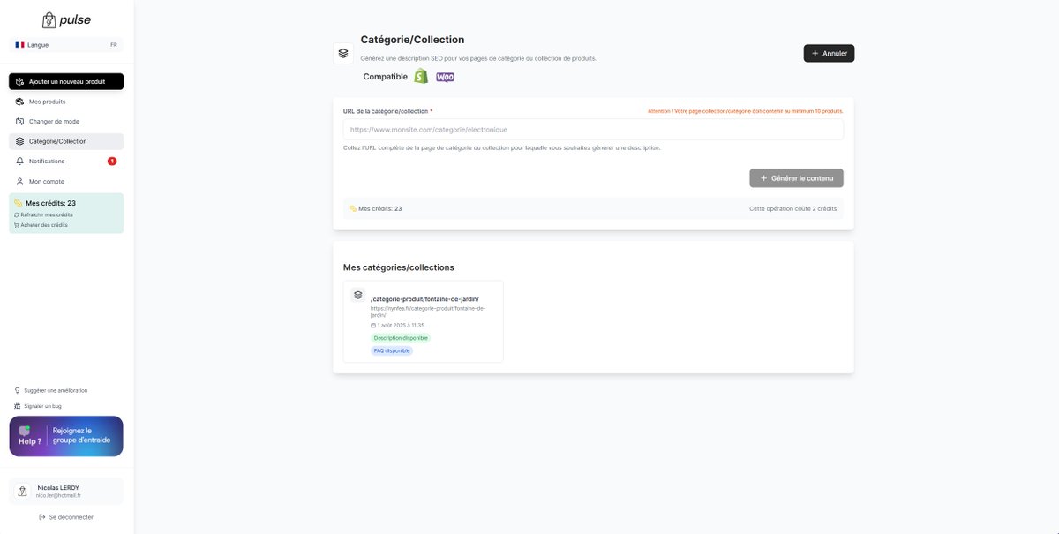
Task: Click the bug icon beside Signaler un bug
Action: [x=17, y=406]
